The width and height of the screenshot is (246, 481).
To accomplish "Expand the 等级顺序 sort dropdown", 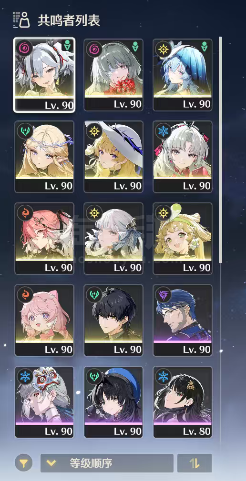I will click(x=107, y=463).
